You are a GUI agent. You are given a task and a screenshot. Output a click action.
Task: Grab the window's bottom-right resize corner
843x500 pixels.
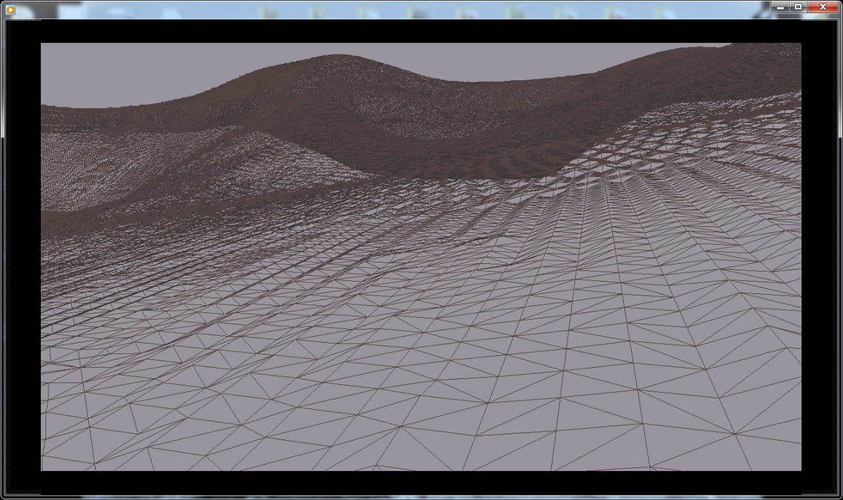(x=840, y=497)
